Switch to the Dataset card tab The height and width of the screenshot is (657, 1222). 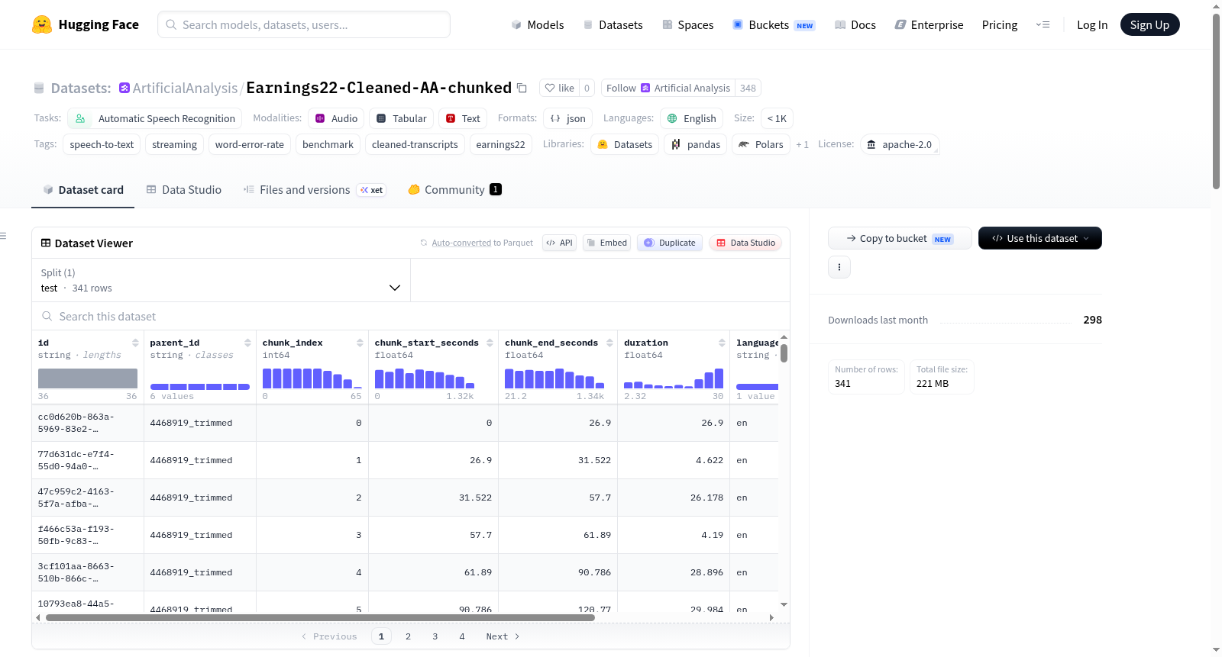pyautogui.click(x=83, y=190)
